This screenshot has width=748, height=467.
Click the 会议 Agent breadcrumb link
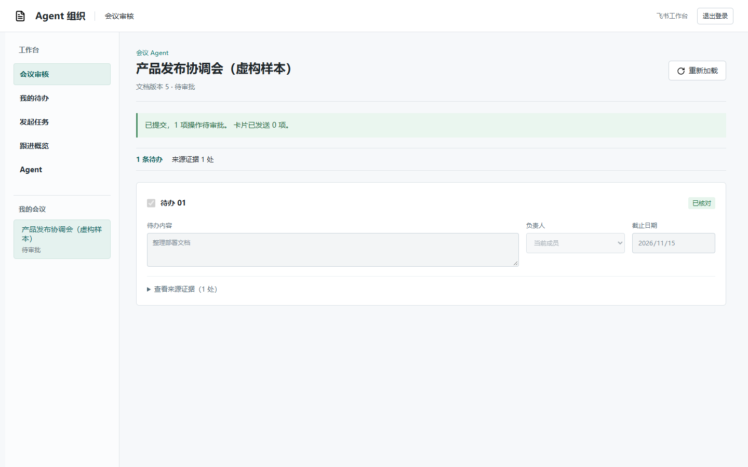152,53
